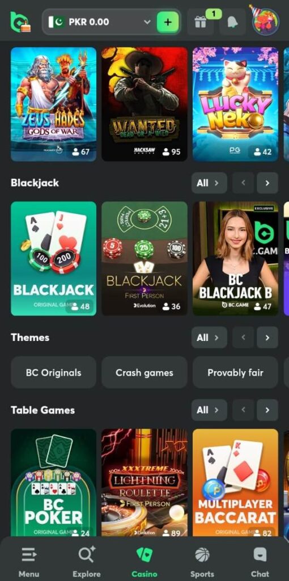289x581 pixels.
Task: Show next Table Games with right arrow
Action: point(267,410)
